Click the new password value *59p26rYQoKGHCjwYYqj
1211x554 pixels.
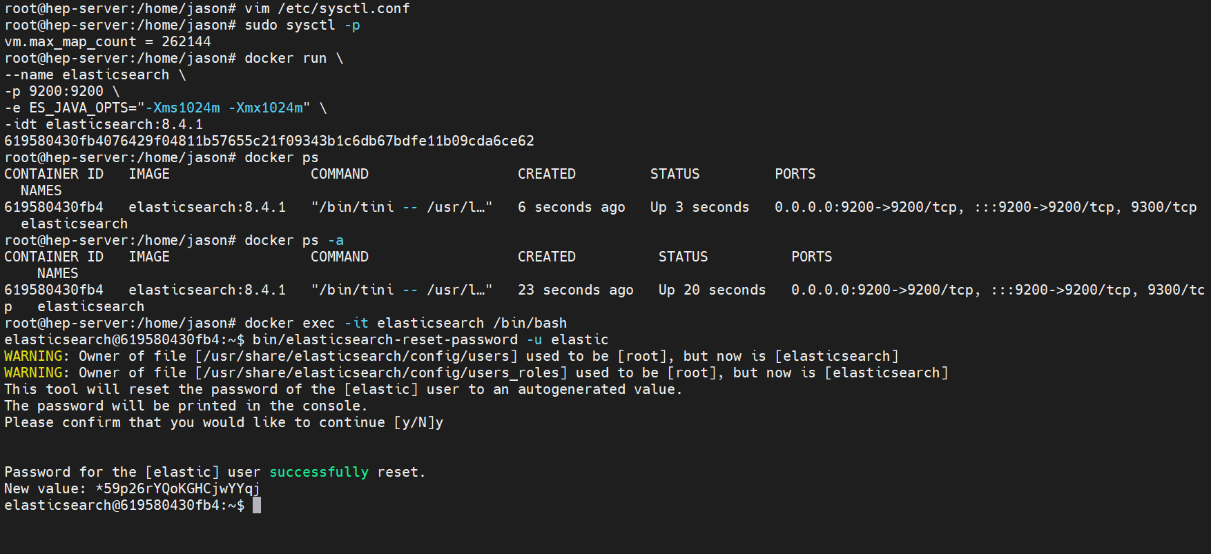177,488
